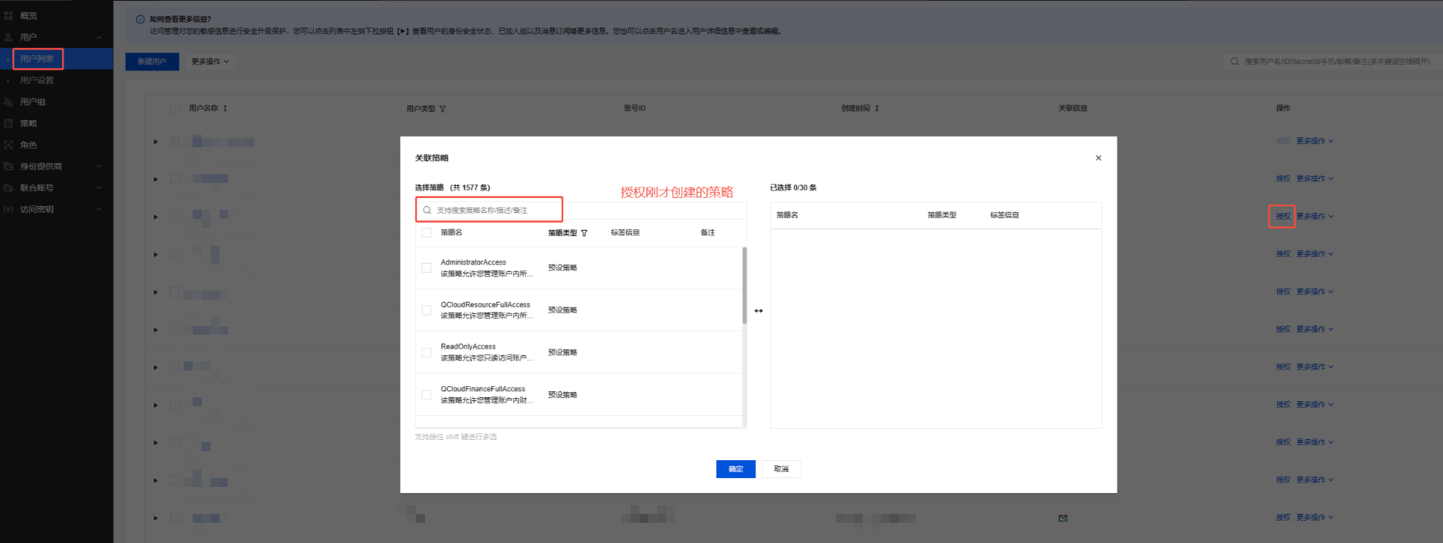Click the 角色 roles icon in sidebar
This screenshot has width=1443, height=543.
click(9, 145)
